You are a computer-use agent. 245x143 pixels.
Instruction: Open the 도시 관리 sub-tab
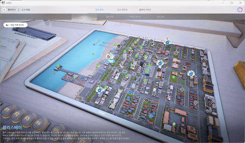(x=160, y=17)
